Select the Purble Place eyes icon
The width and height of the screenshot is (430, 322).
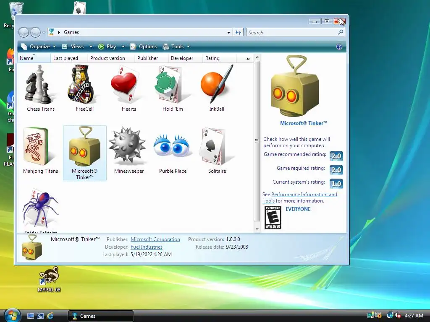[x=172, y=146]
